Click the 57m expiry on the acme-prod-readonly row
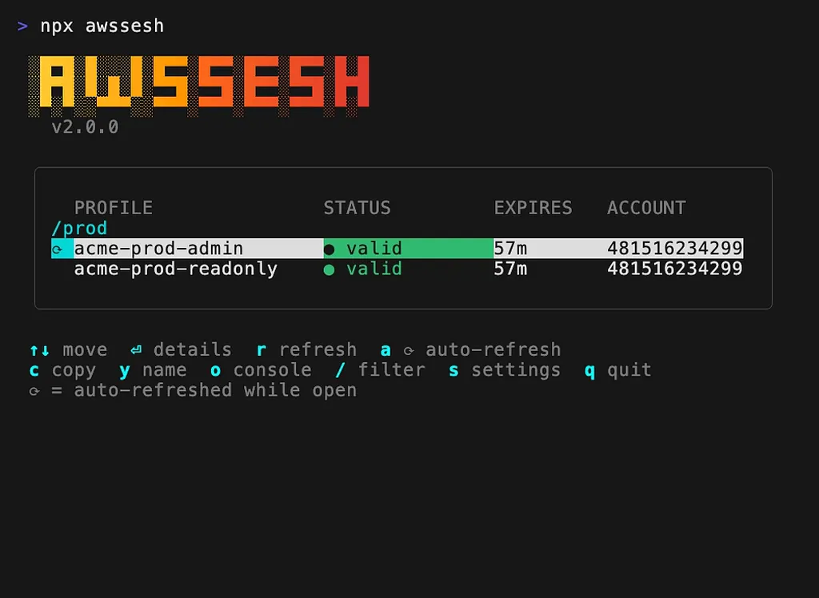The height and width of the screenshot is (598, 819). 510,269
